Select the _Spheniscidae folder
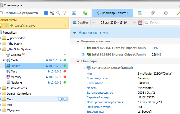 pos(16,38)
